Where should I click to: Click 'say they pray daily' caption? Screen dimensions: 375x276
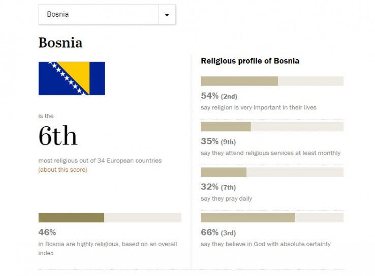click(226, 199)
